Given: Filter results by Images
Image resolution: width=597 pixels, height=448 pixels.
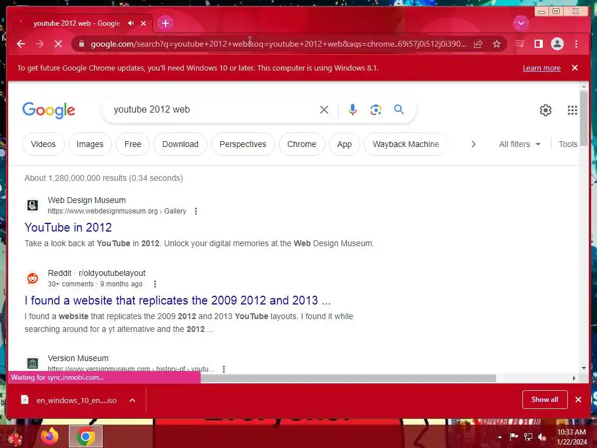Looking at the screenshot, I should point(90,144).
